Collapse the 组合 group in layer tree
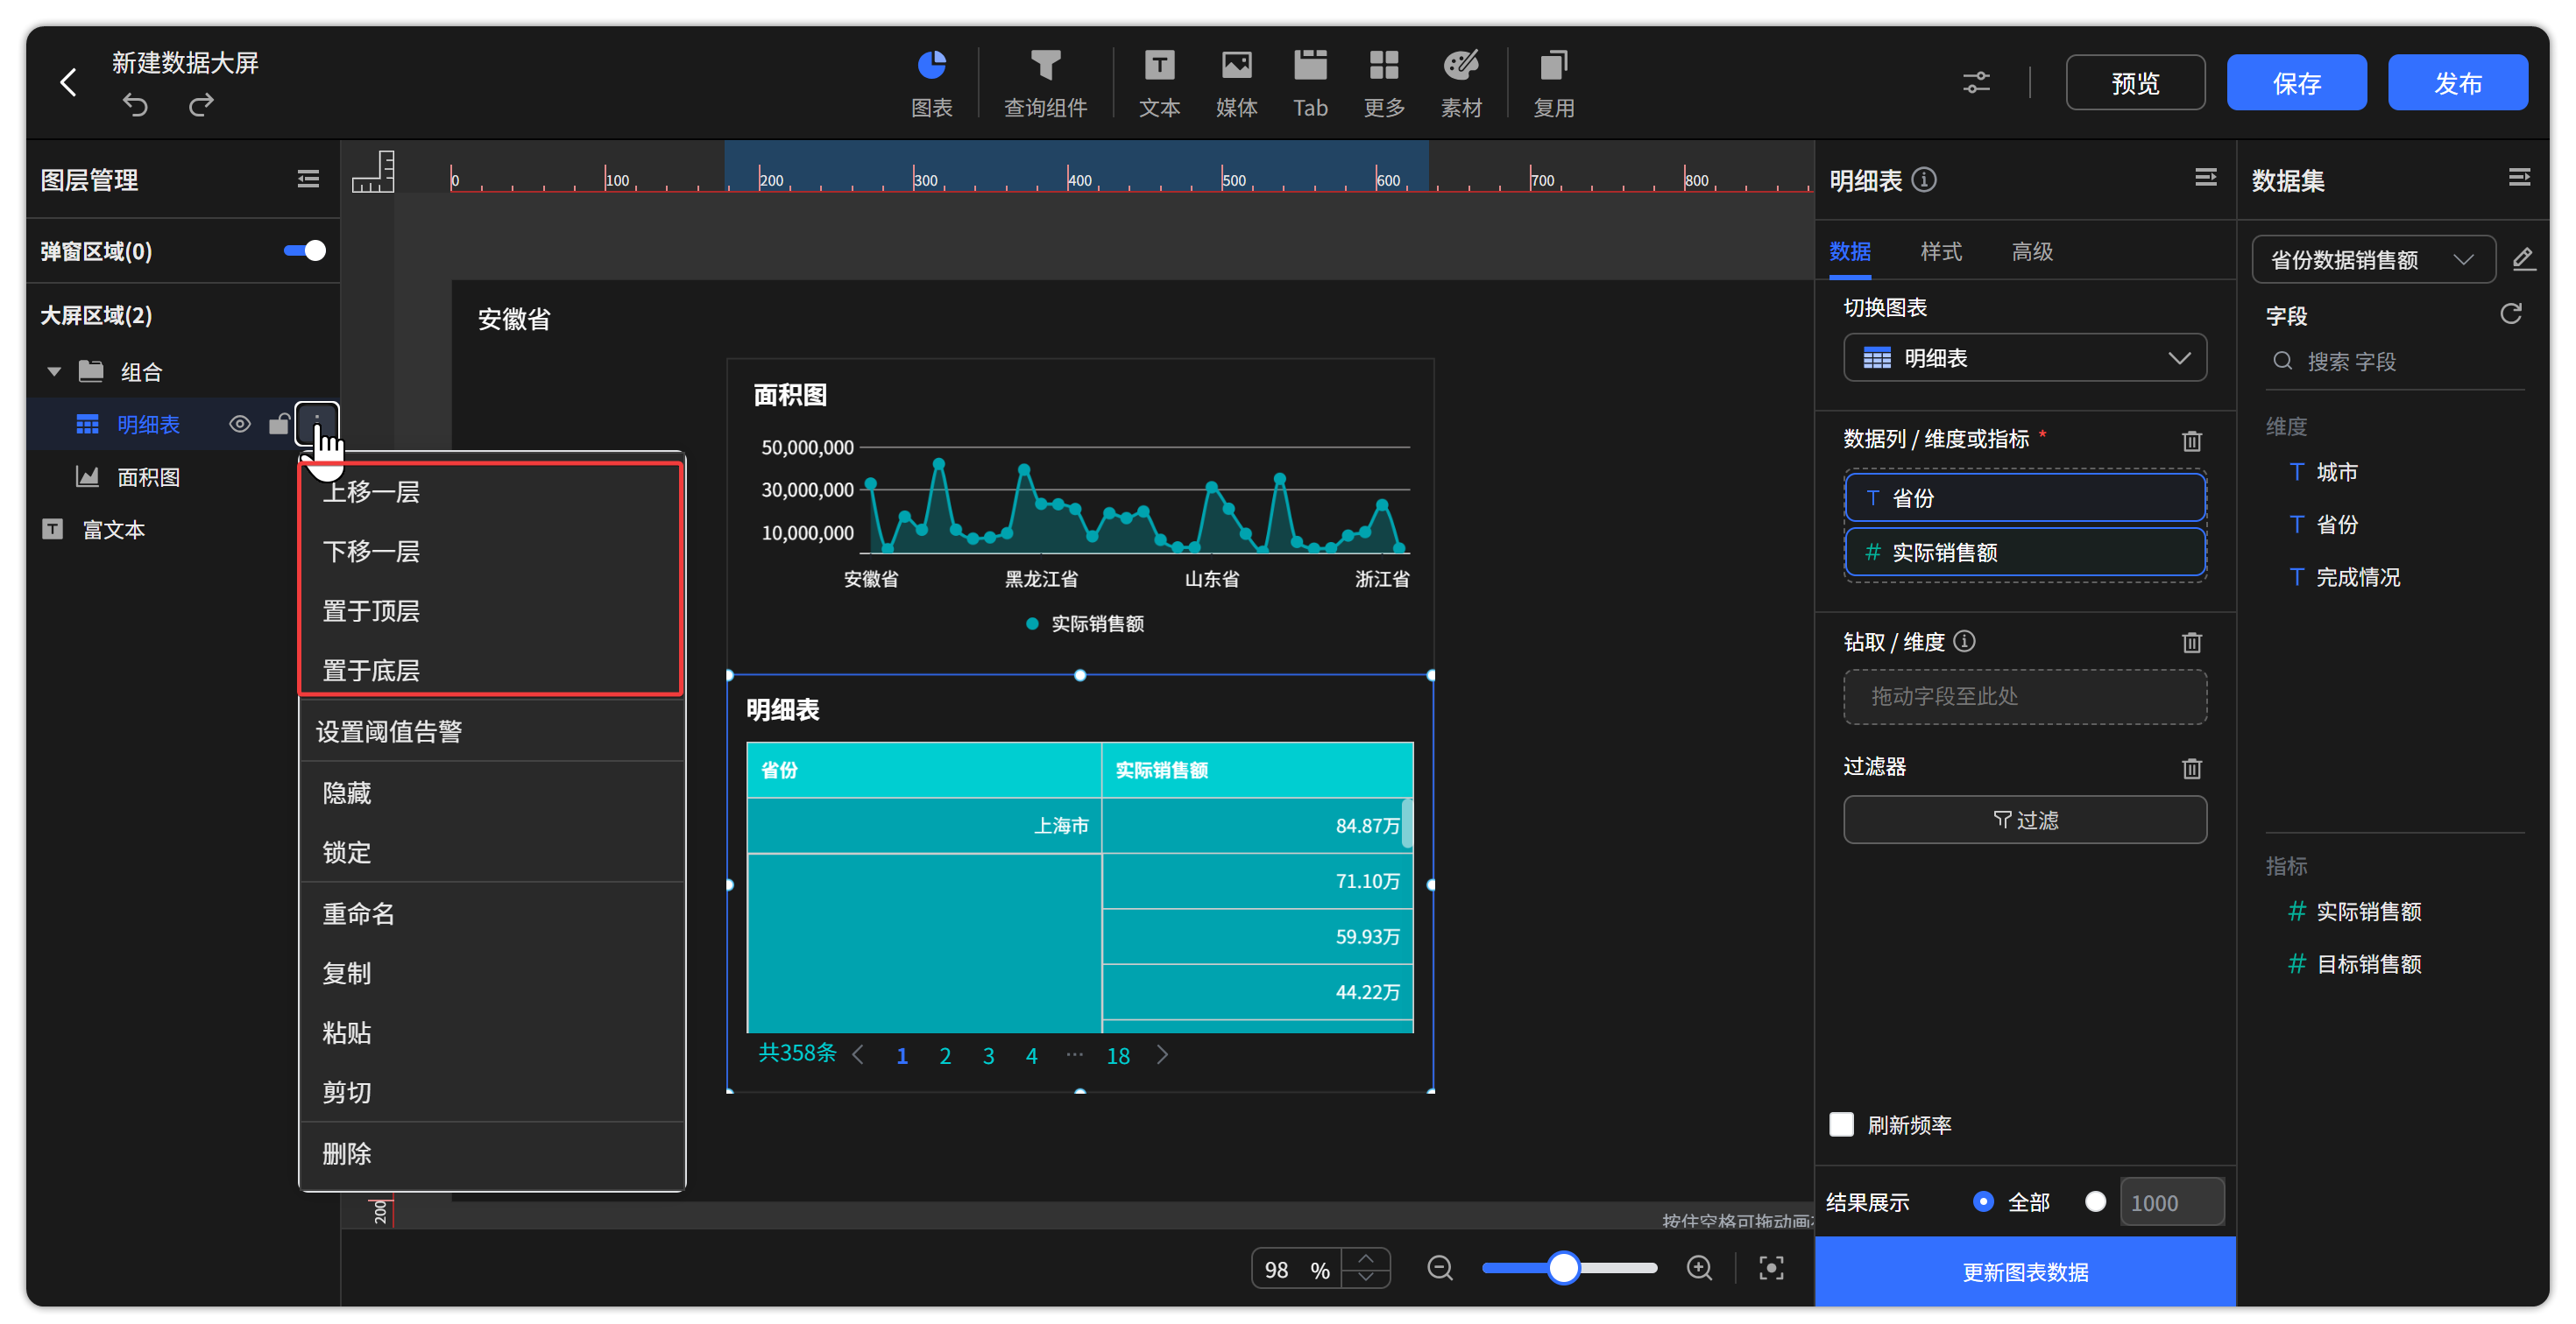This screenshot has height=1324, width=2576. tap(54, 372)
